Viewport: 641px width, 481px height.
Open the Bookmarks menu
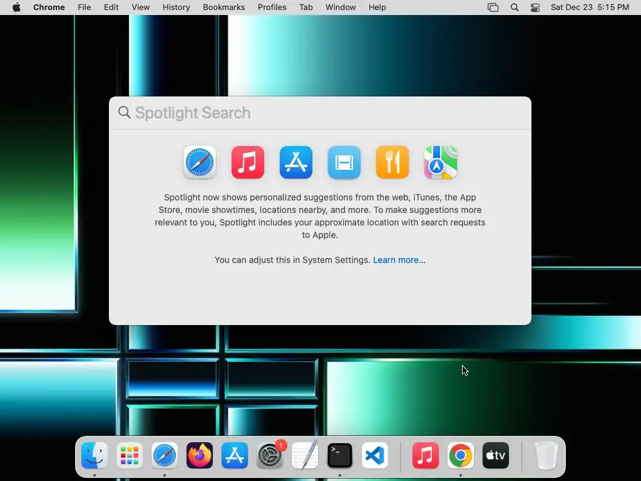[x=223, y=8]
